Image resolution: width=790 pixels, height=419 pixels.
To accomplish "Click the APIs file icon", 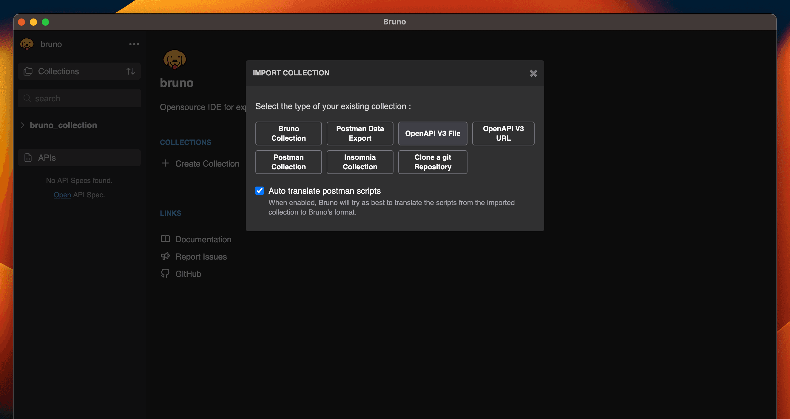I will [28, 158].
